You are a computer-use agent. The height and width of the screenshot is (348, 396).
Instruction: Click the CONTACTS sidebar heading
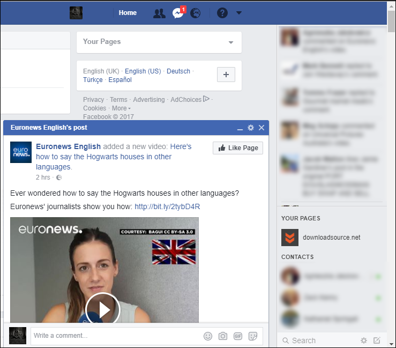click(297, 257)
